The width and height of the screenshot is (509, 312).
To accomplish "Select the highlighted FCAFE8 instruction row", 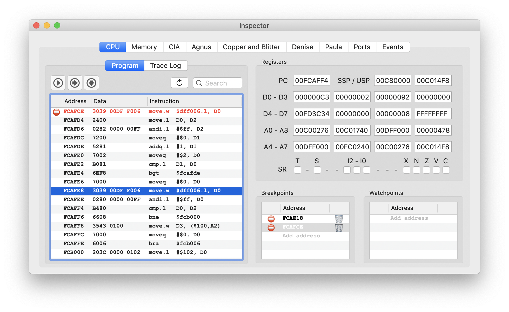I will [146, 191].
